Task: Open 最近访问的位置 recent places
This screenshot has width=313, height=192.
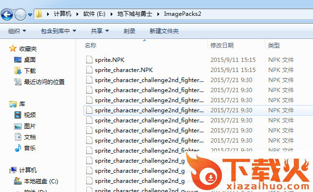Action: (x=44, y=82)
